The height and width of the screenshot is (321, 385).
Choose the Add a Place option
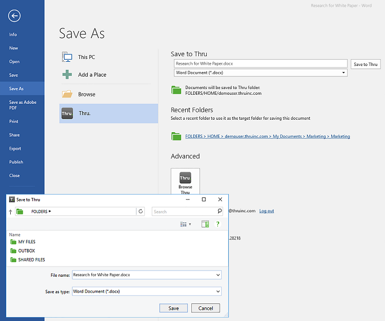[92, 75]
